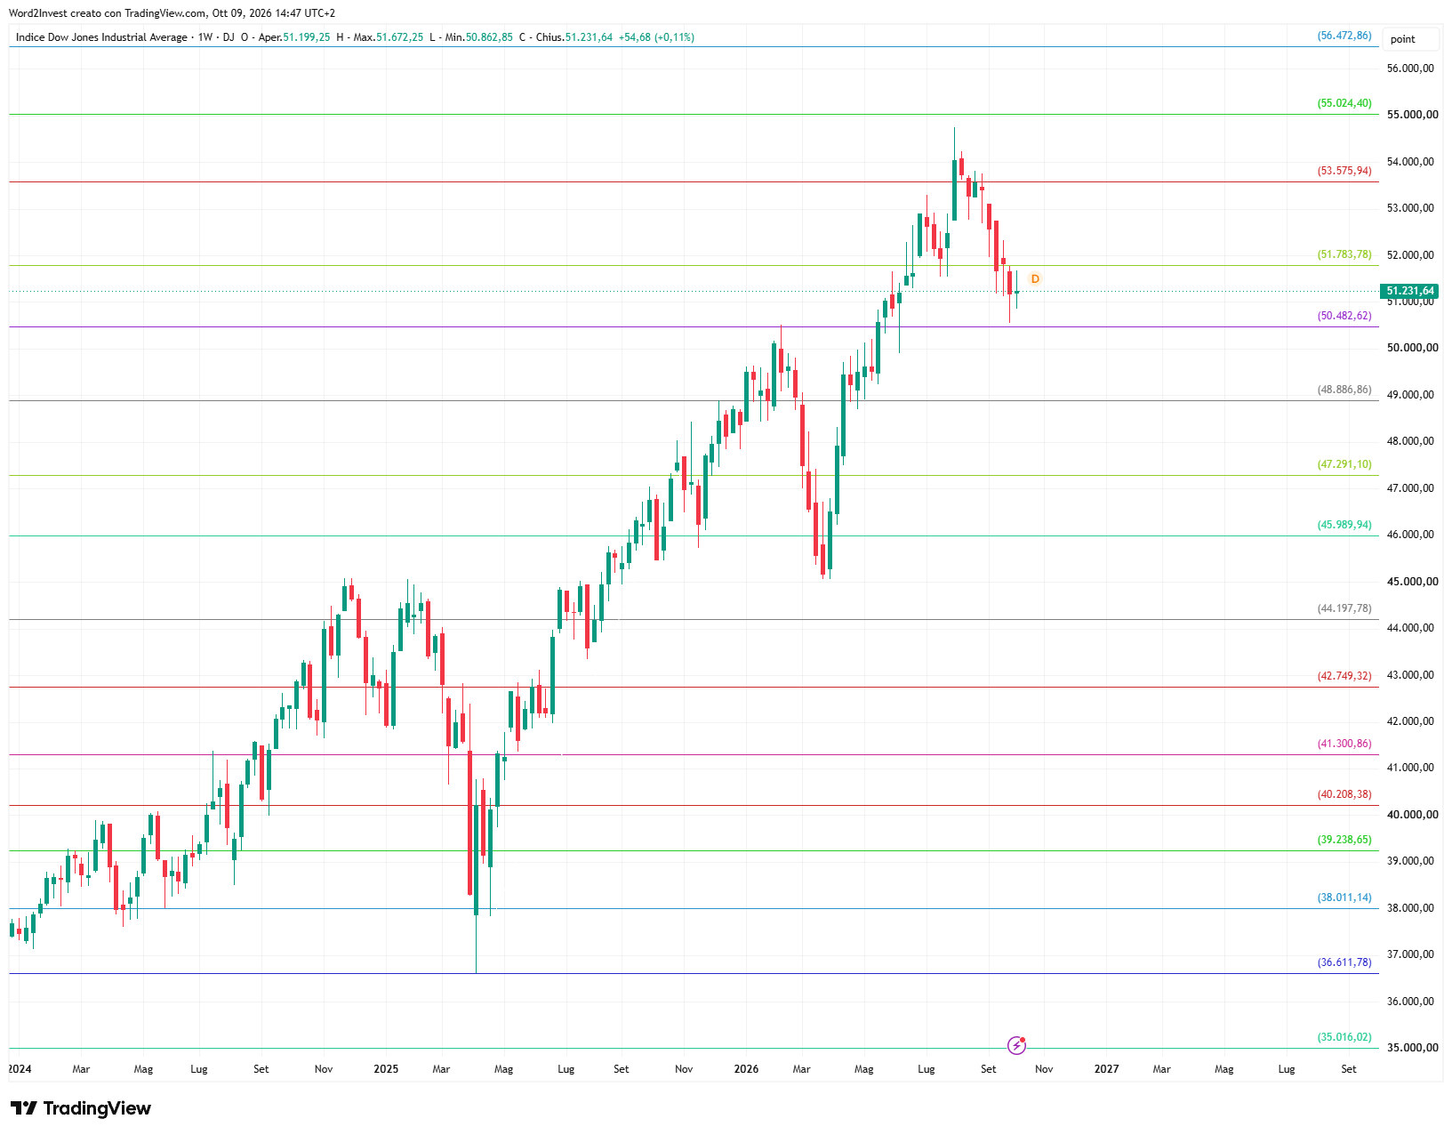The height and width of the screenshot is (1135, 1452).
Task: Click the low value 50.862,85
Action: 490,37
